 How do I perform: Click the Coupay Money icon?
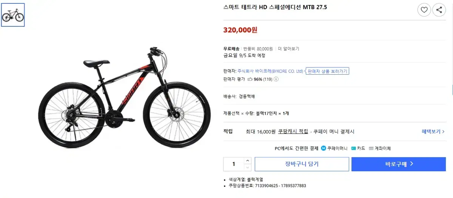[324, 148]
